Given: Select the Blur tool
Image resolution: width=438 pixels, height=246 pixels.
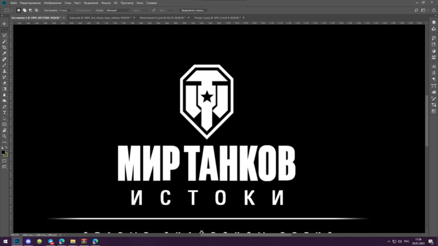Looking at the screenshot, I should [4, 95].
